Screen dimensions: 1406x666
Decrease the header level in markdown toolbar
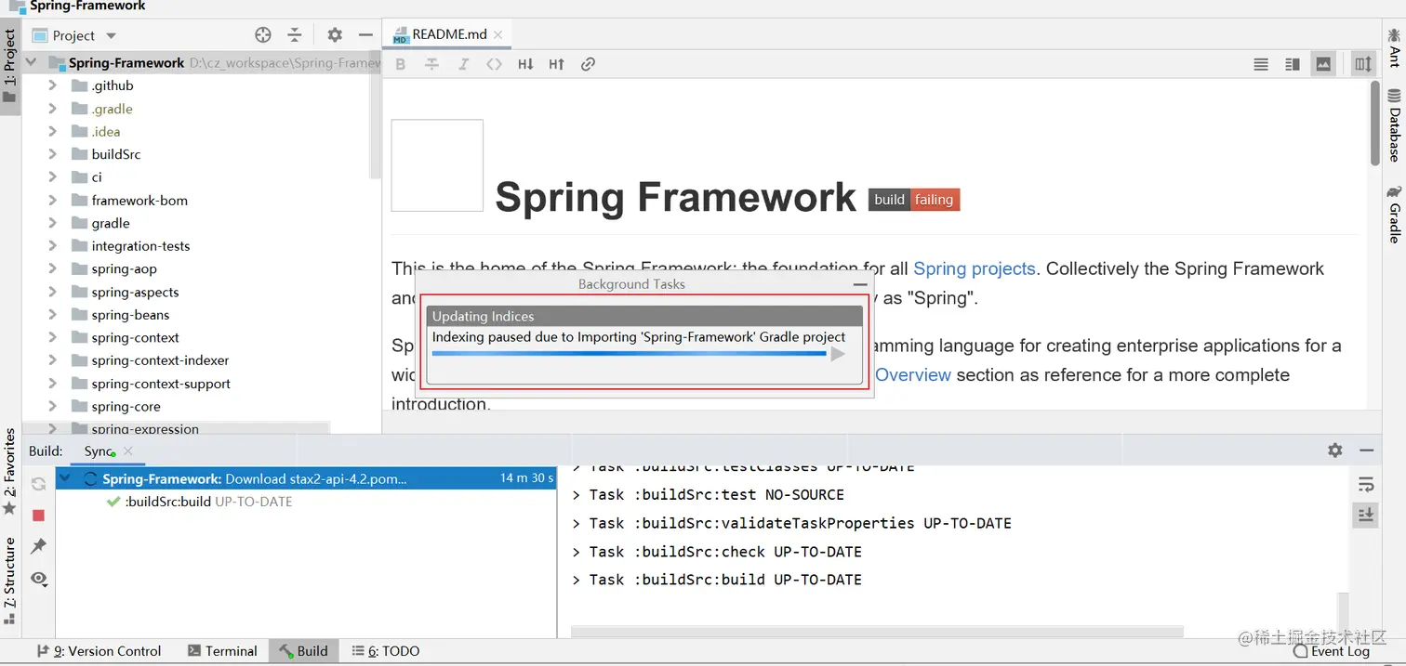coord(525,64)
